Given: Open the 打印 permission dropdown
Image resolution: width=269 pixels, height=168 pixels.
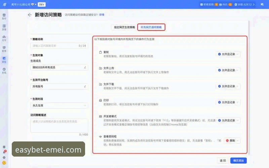Looking at the screenshot, I should [228, 102].
